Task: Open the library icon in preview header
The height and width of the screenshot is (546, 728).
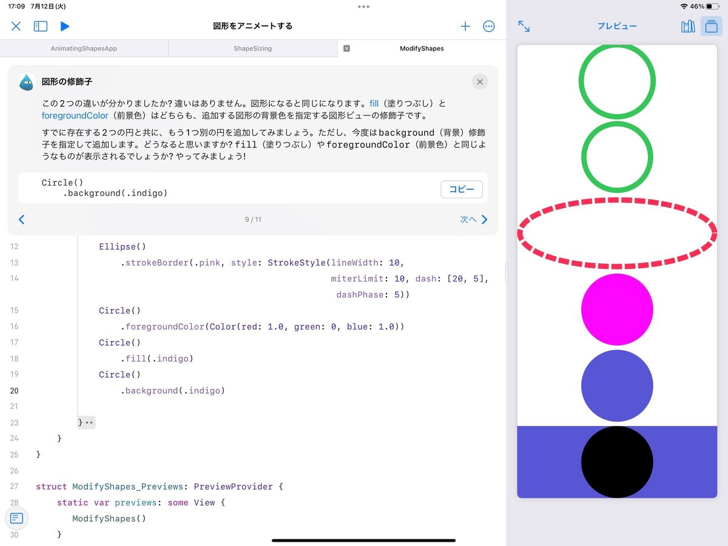Action: (x=688, y=26)
